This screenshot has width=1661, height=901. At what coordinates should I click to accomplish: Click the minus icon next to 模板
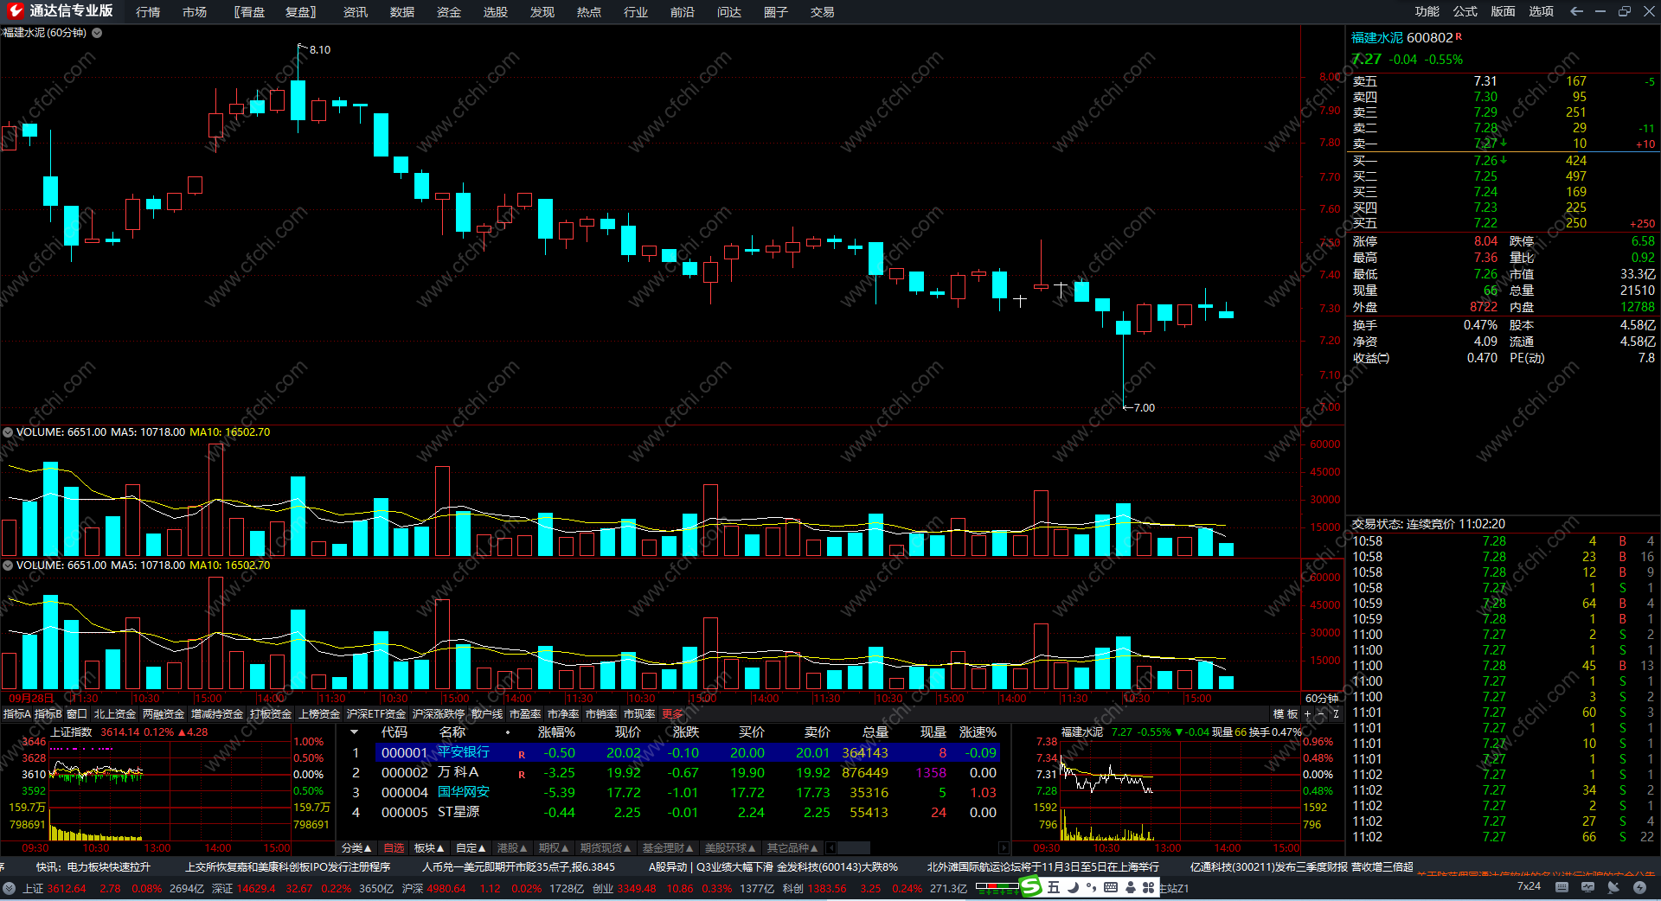pos(1322,714)
